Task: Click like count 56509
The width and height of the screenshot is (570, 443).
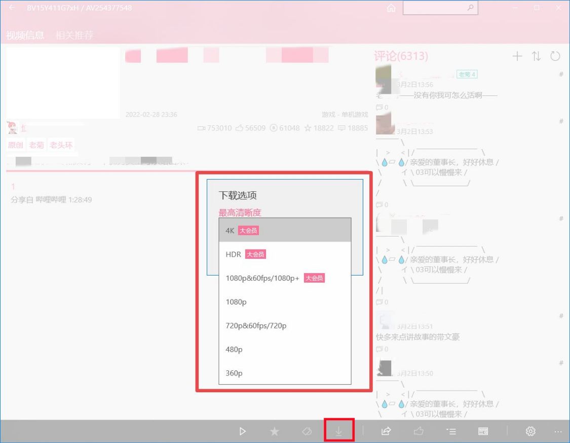Action: click(250, 128)
